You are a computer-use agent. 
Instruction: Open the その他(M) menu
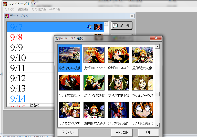(39, 9)
